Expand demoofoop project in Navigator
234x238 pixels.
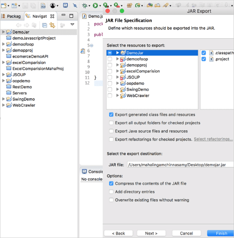tap(3, 44)
